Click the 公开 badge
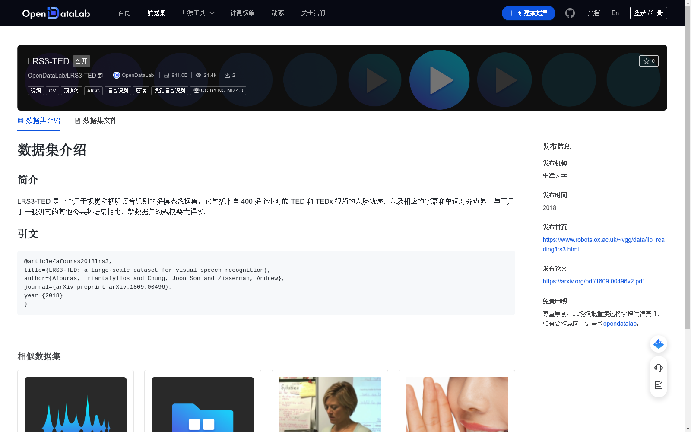 tap(82, 61)
